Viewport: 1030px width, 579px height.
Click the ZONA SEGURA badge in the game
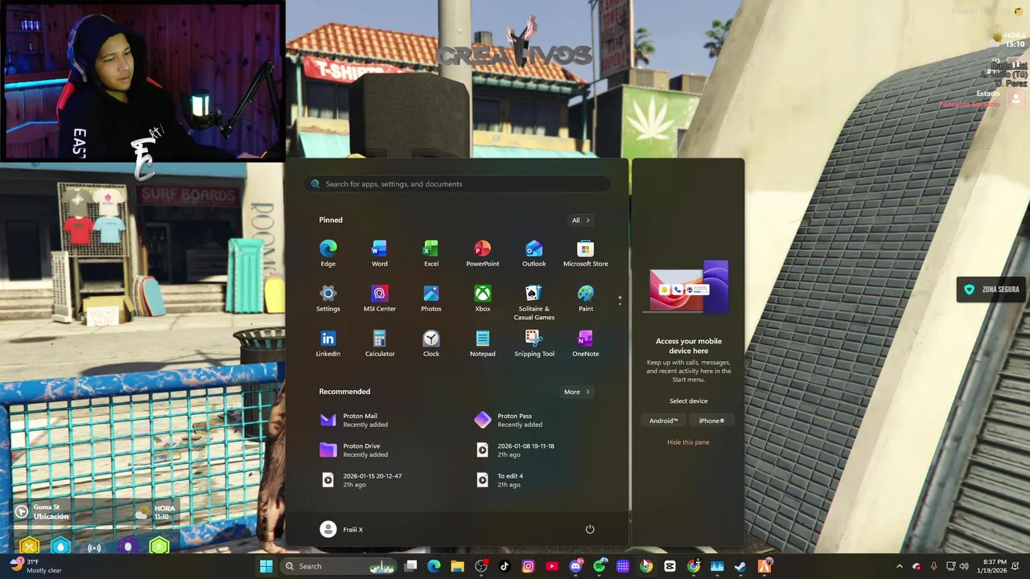[991, 289]
